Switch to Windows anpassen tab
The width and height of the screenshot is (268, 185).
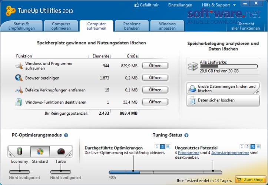pyautogui.click(x=167, y=26)
